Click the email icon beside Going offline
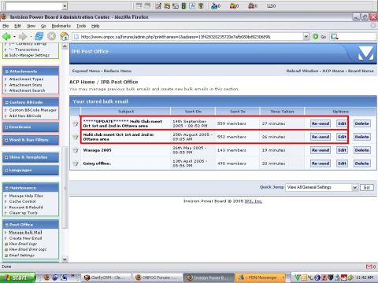The width and height of the screenshot is (378, 283). click(x=76, y=164)
